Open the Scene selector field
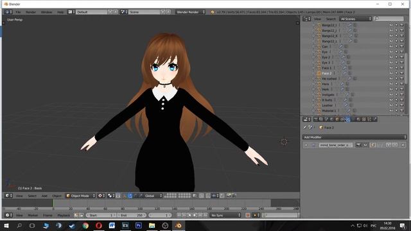 pos(144,12)
